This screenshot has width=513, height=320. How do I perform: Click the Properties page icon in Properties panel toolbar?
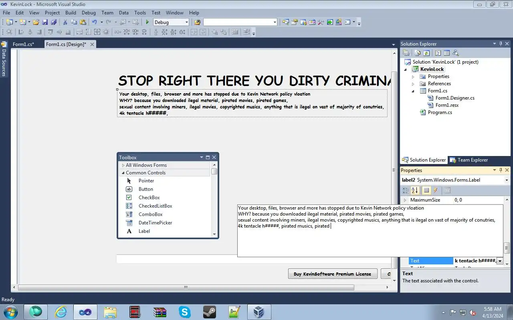click(x=447, y=190)
